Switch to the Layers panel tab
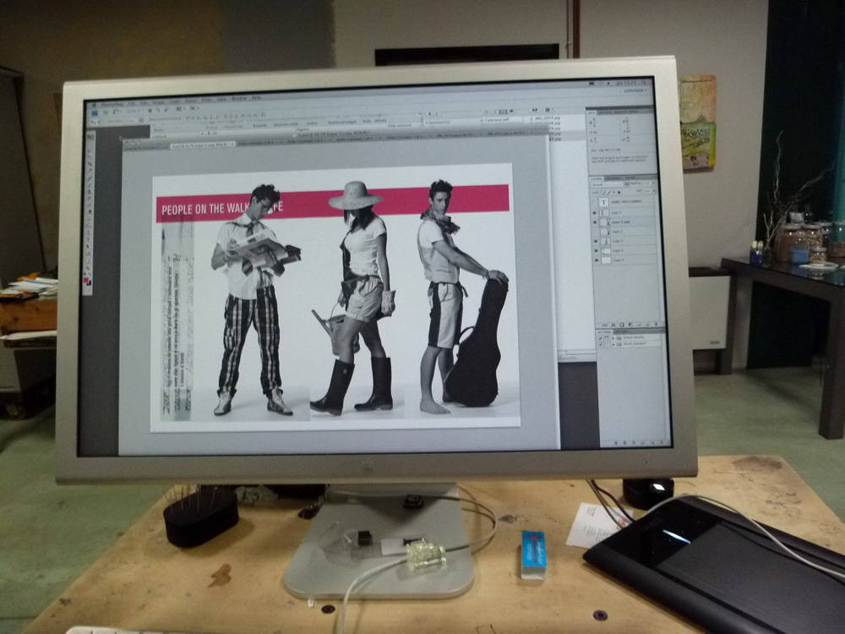Image resolution: width=845 pixels, height=634 pixels. tap(597, 178)
